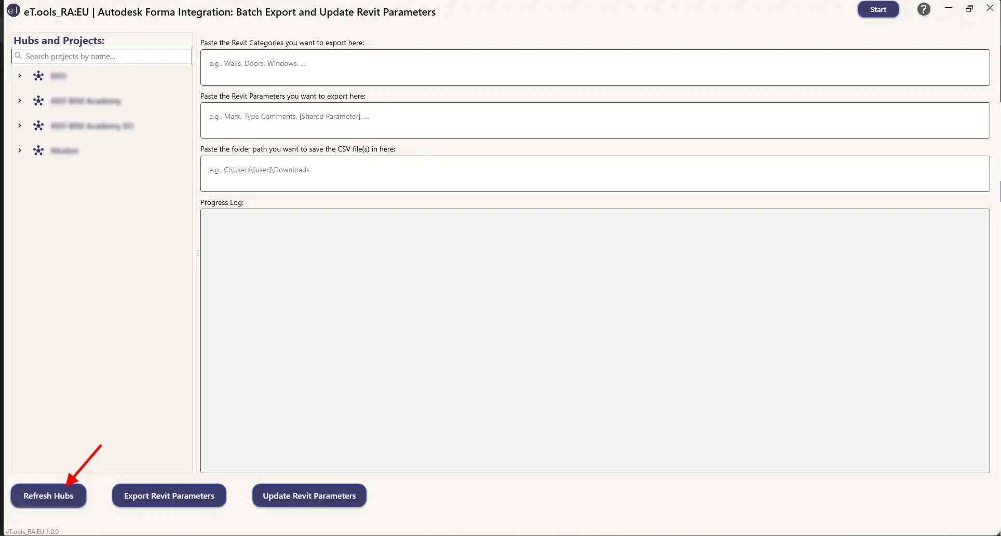The image size is (1001, 536).
Task: Expand the first hub in the tree
Action: (x=20, y=76)
